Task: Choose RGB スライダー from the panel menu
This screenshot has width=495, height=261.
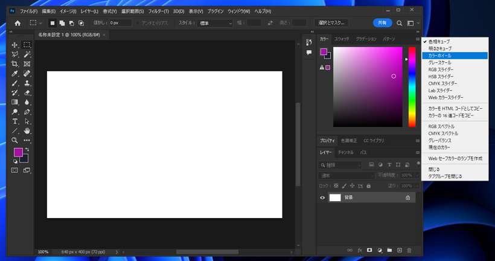Action: pos(455,69)
